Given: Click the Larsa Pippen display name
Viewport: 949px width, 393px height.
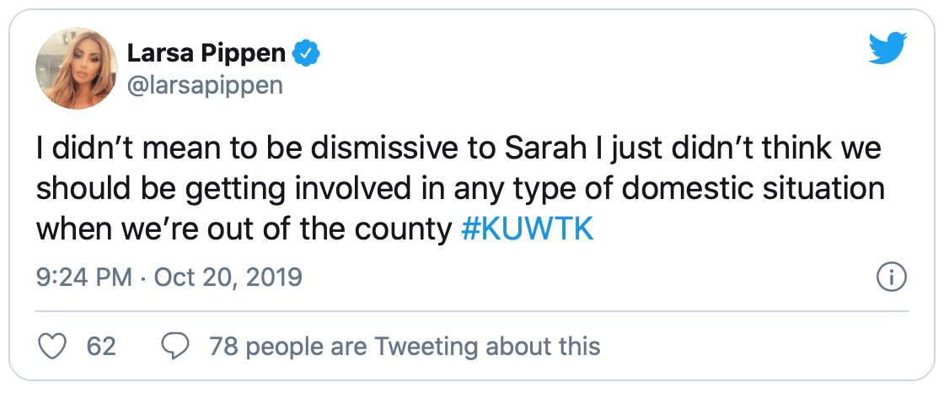Looking at the screenshot, I should click(x=206, y=54).
